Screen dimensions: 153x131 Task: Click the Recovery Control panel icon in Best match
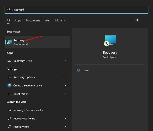point(10,42)
